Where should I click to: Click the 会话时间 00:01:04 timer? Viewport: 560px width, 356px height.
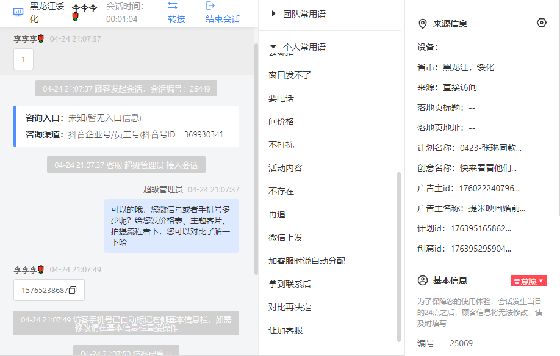coord(125,12)
